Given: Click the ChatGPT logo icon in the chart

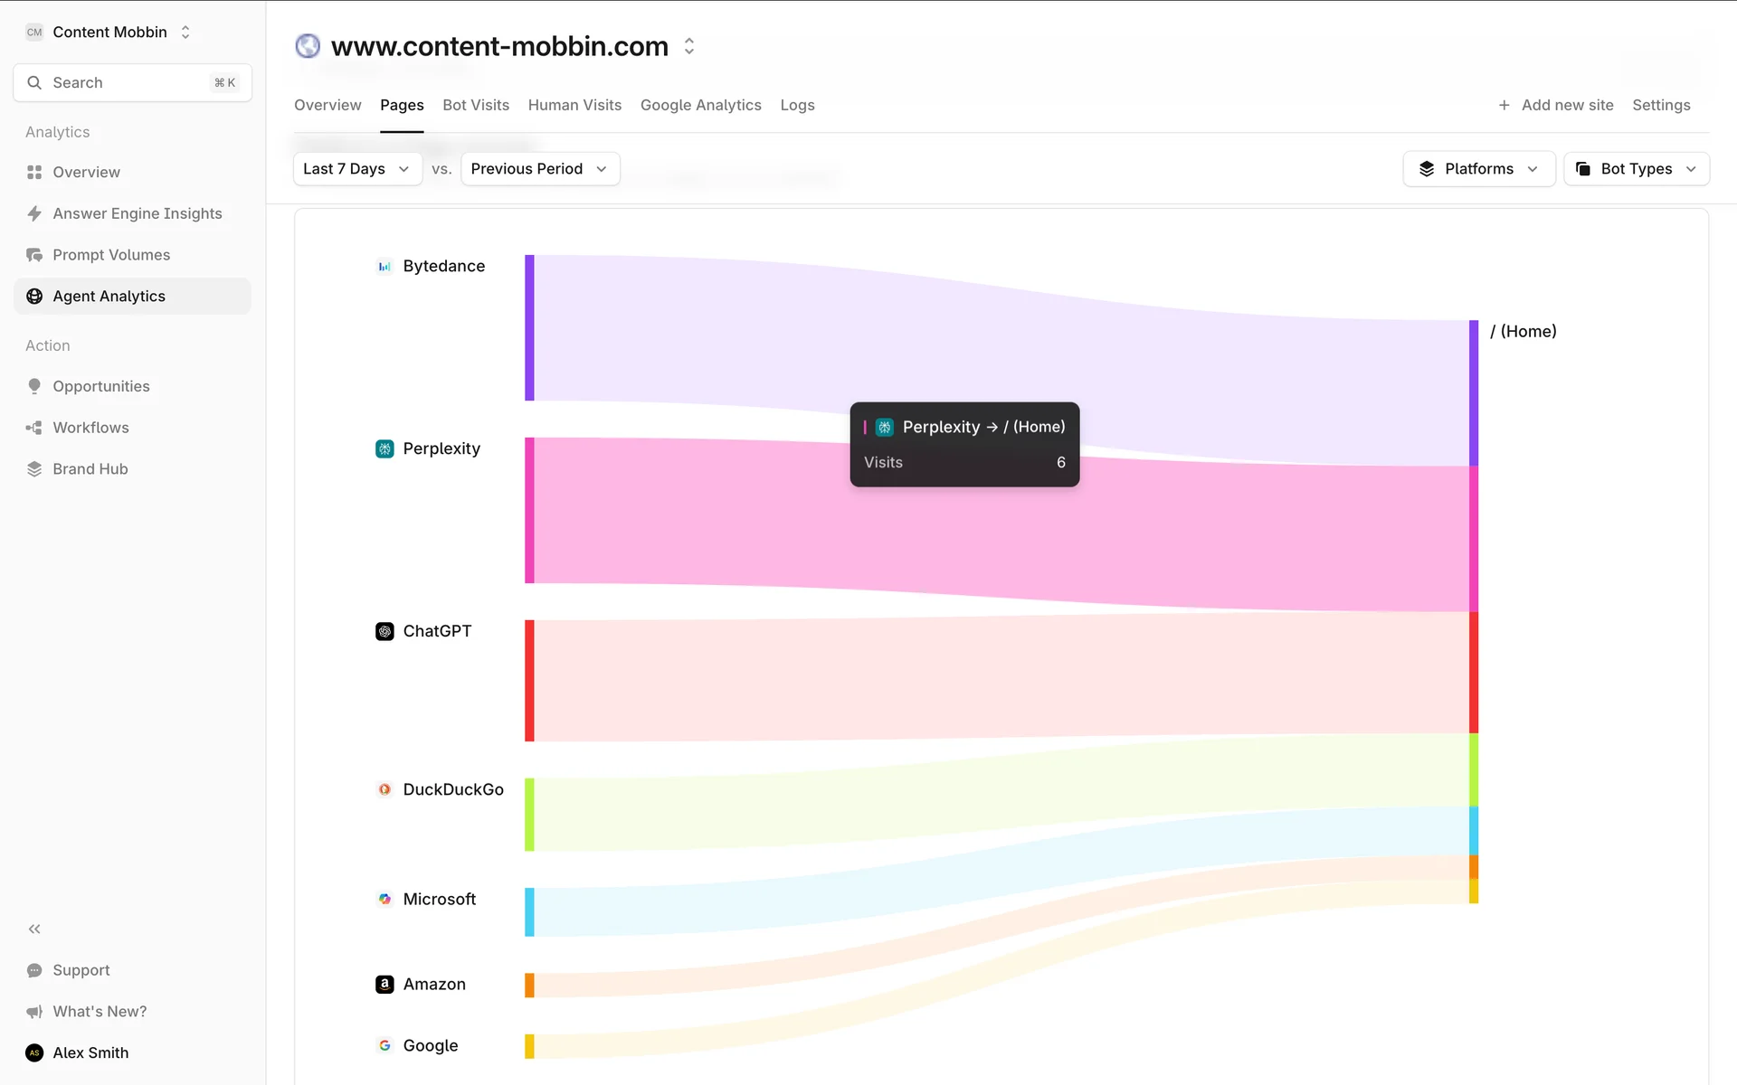Looking at the screenshot, I should click(x=384, y=631).
